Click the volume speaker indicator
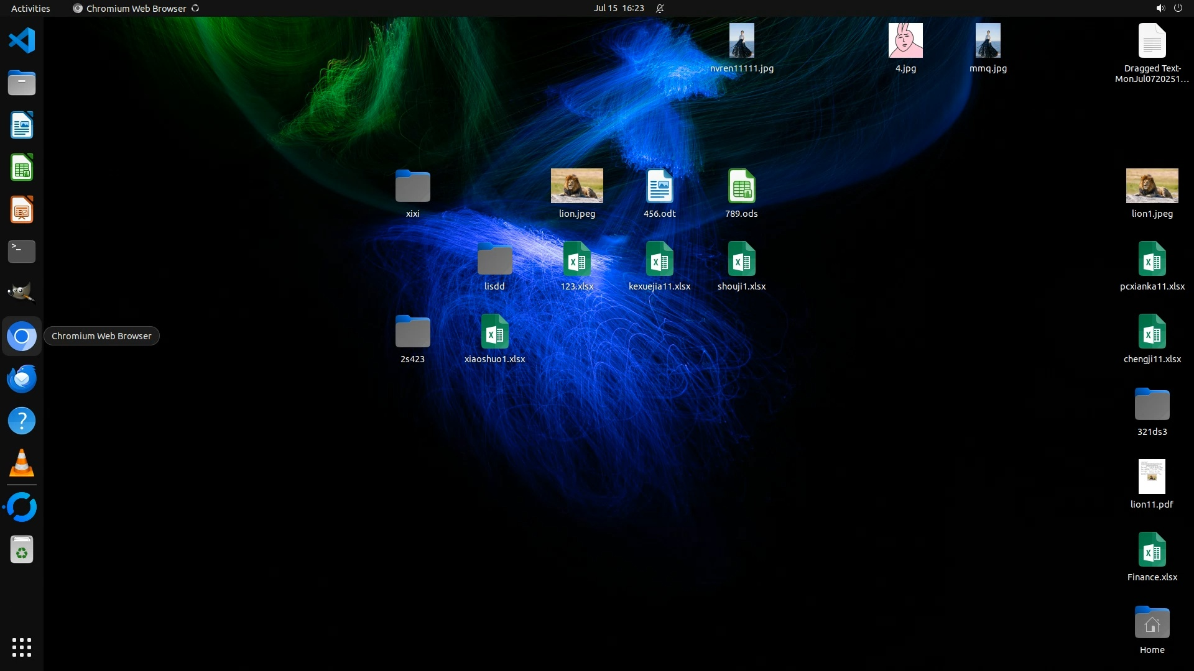Viewport: 1194px width, 671px height. 1160,8
